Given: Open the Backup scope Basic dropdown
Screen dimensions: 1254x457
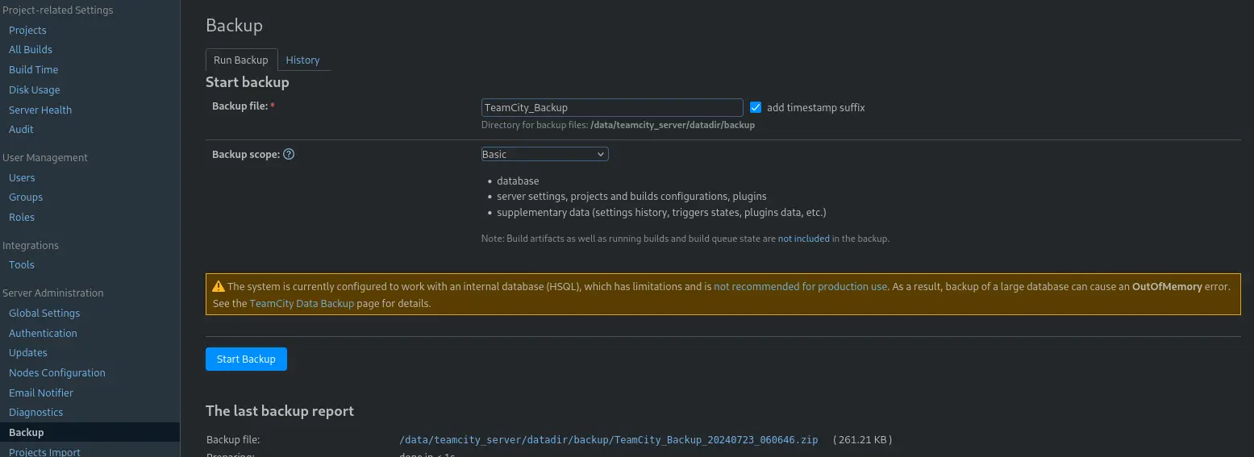Looking at the screenshot, I should (544, 154).
